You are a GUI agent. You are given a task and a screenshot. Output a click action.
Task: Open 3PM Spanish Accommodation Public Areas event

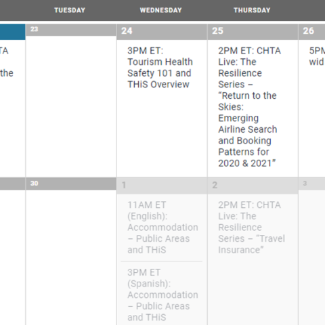point(162,295)
